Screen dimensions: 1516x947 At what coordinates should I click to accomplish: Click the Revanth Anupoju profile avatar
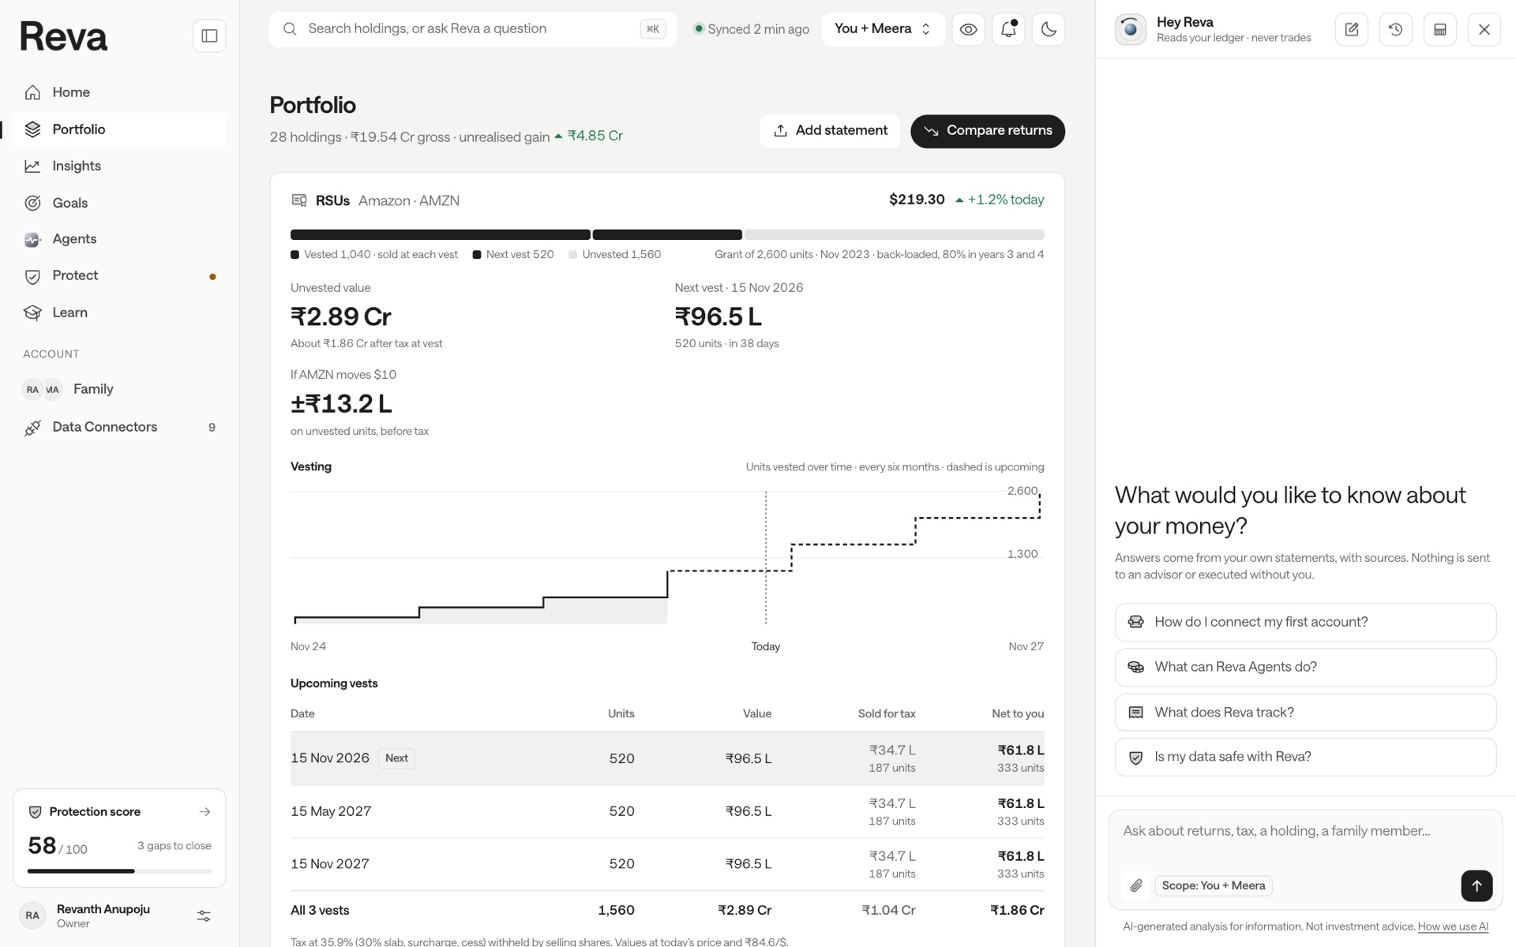coord(32,915)
